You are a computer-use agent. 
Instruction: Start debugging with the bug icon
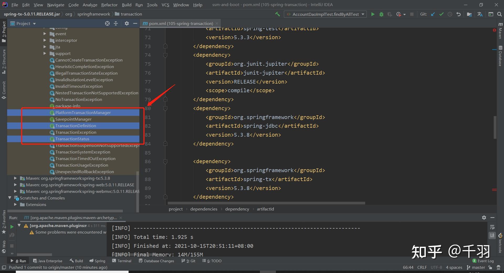tap(381, 14)
